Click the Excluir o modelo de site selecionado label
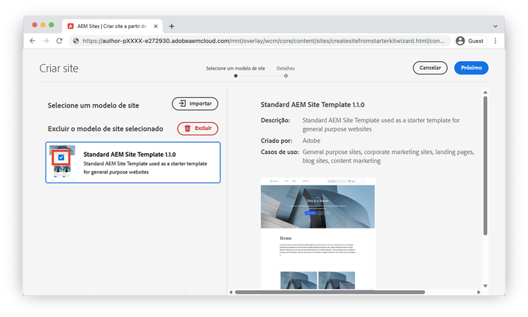This screenshot has height=317, width=528. pyautogui.click(x=106, y=129)
